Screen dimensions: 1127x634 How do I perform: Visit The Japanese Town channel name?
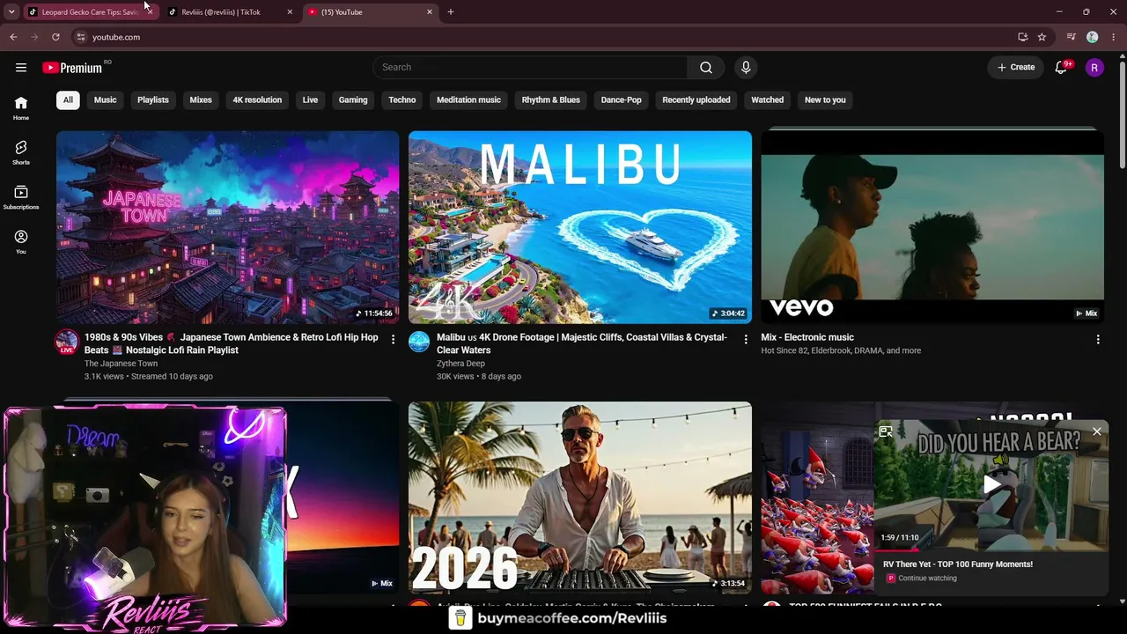[122, 364]
